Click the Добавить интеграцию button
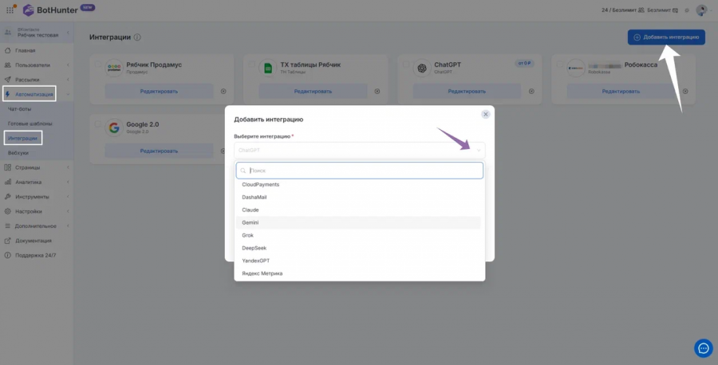 (666, 37)
